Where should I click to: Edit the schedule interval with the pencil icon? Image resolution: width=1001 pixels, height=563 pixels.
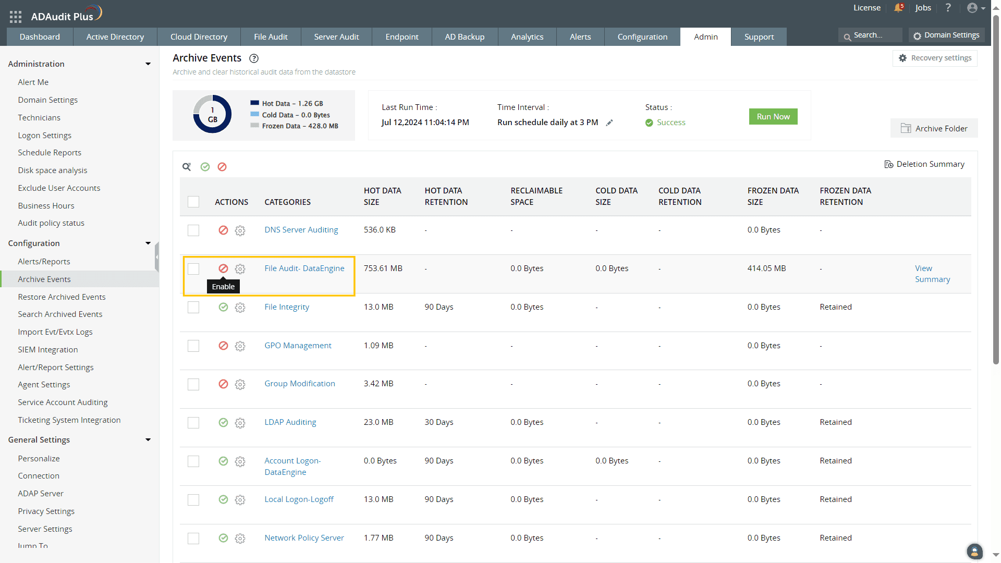pyautogui.click(x=609, y=123)
